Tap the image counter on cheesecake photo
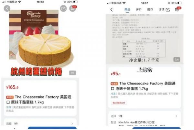 [x=72, y=73]
